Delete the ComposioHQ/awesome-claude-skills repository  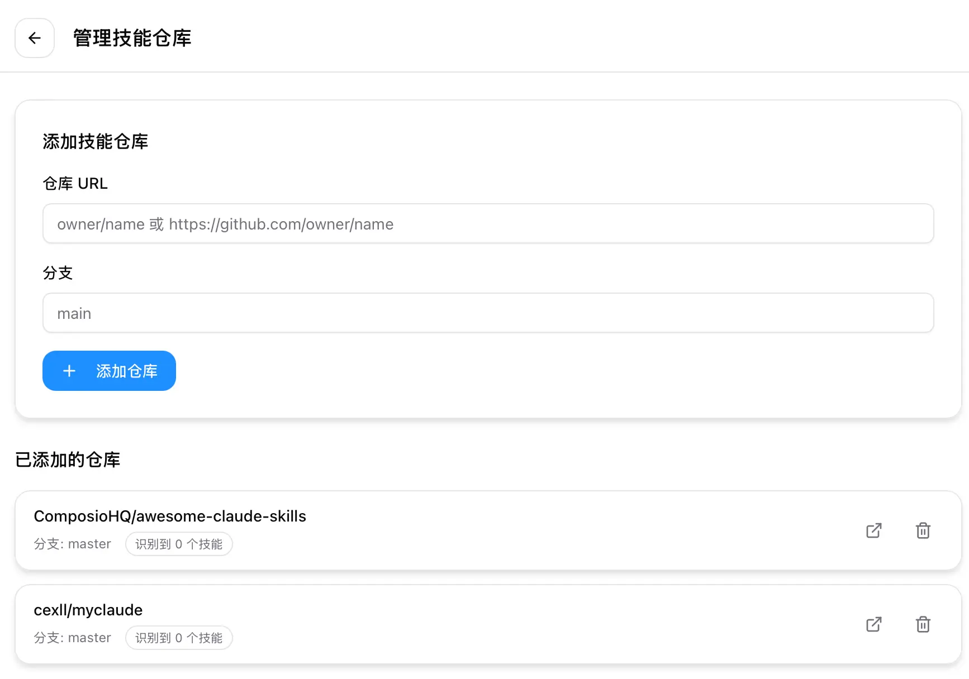coord(923,530)
